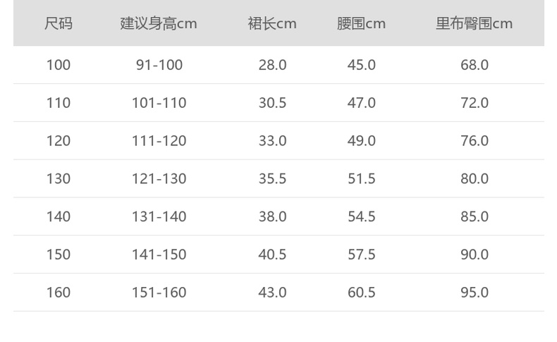Viewport: 557px width, 342px height.
Task: Click the height range 111-120 cell
Action: pos(159,141)
